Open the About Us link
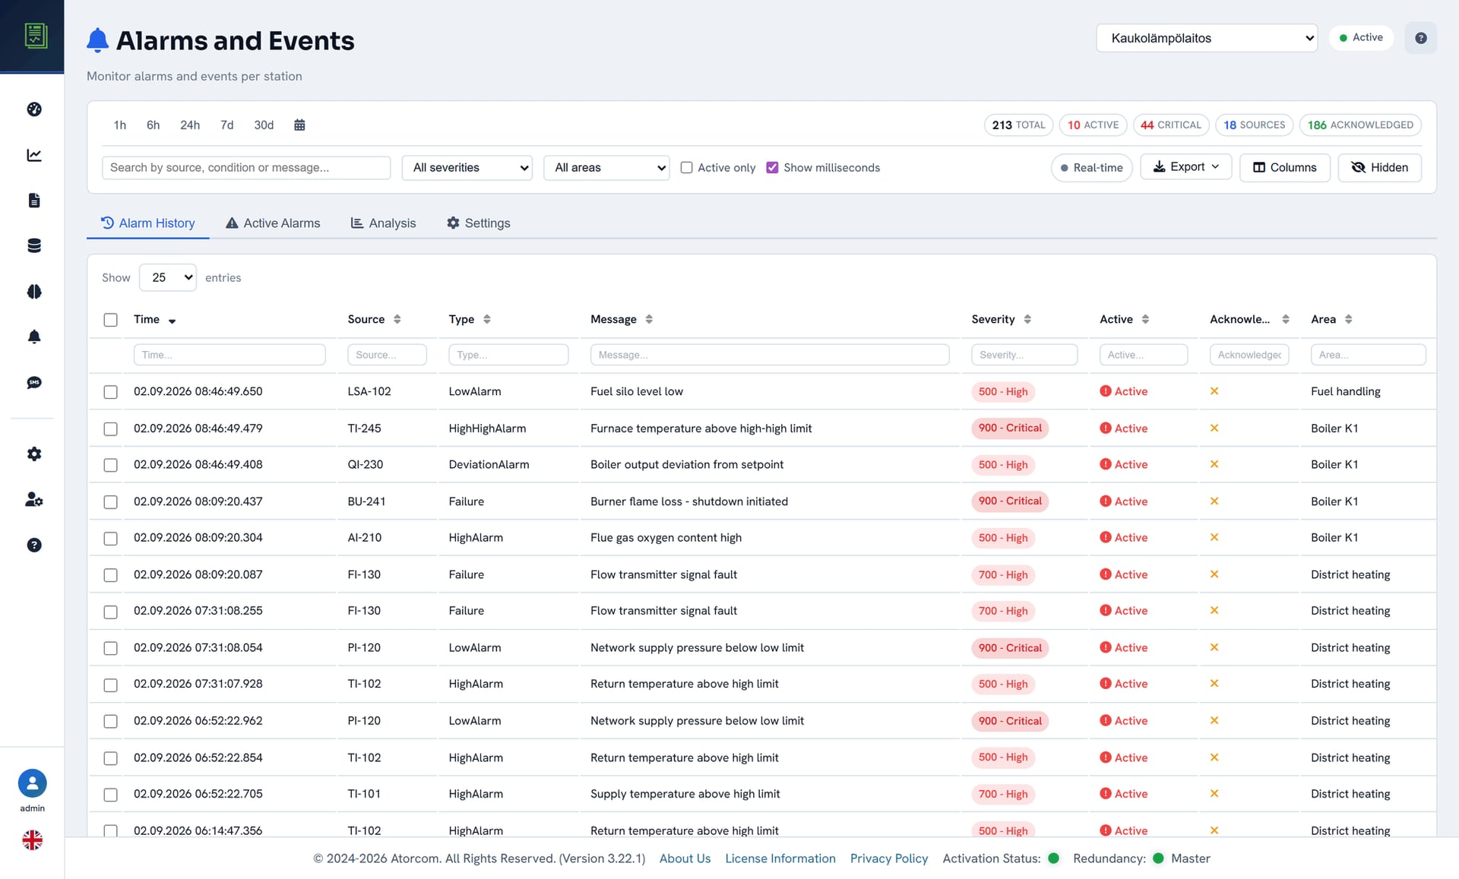The height and width of the screenshot is (879, 1459). tap(685, 858)
